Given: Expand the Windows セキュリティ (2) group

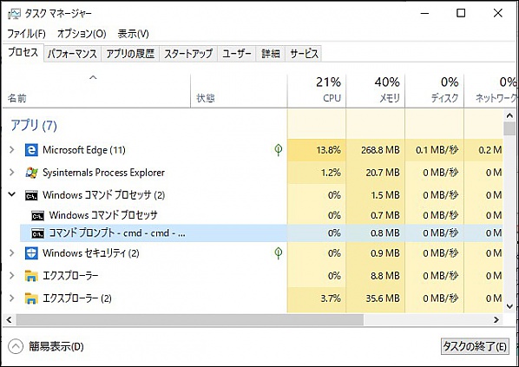Looking at the screenshot, I should (x=12, y=253).
